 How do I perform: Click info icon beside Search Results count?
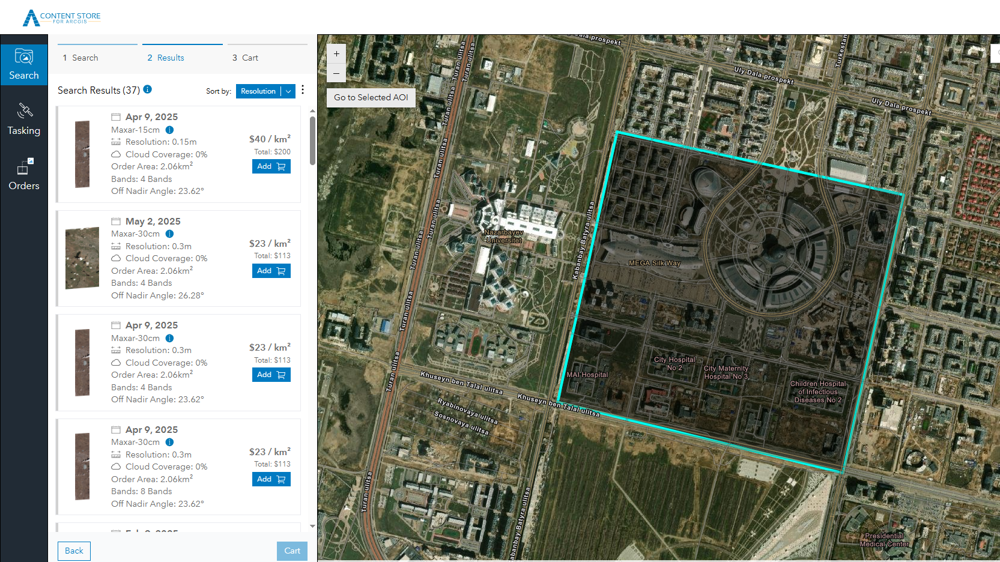pos(148,89)
